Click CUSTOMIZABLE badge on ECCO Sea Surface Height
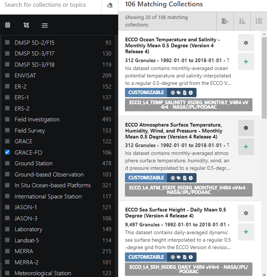The height and width of the screenshot is (277, 267). pos(146,257)
